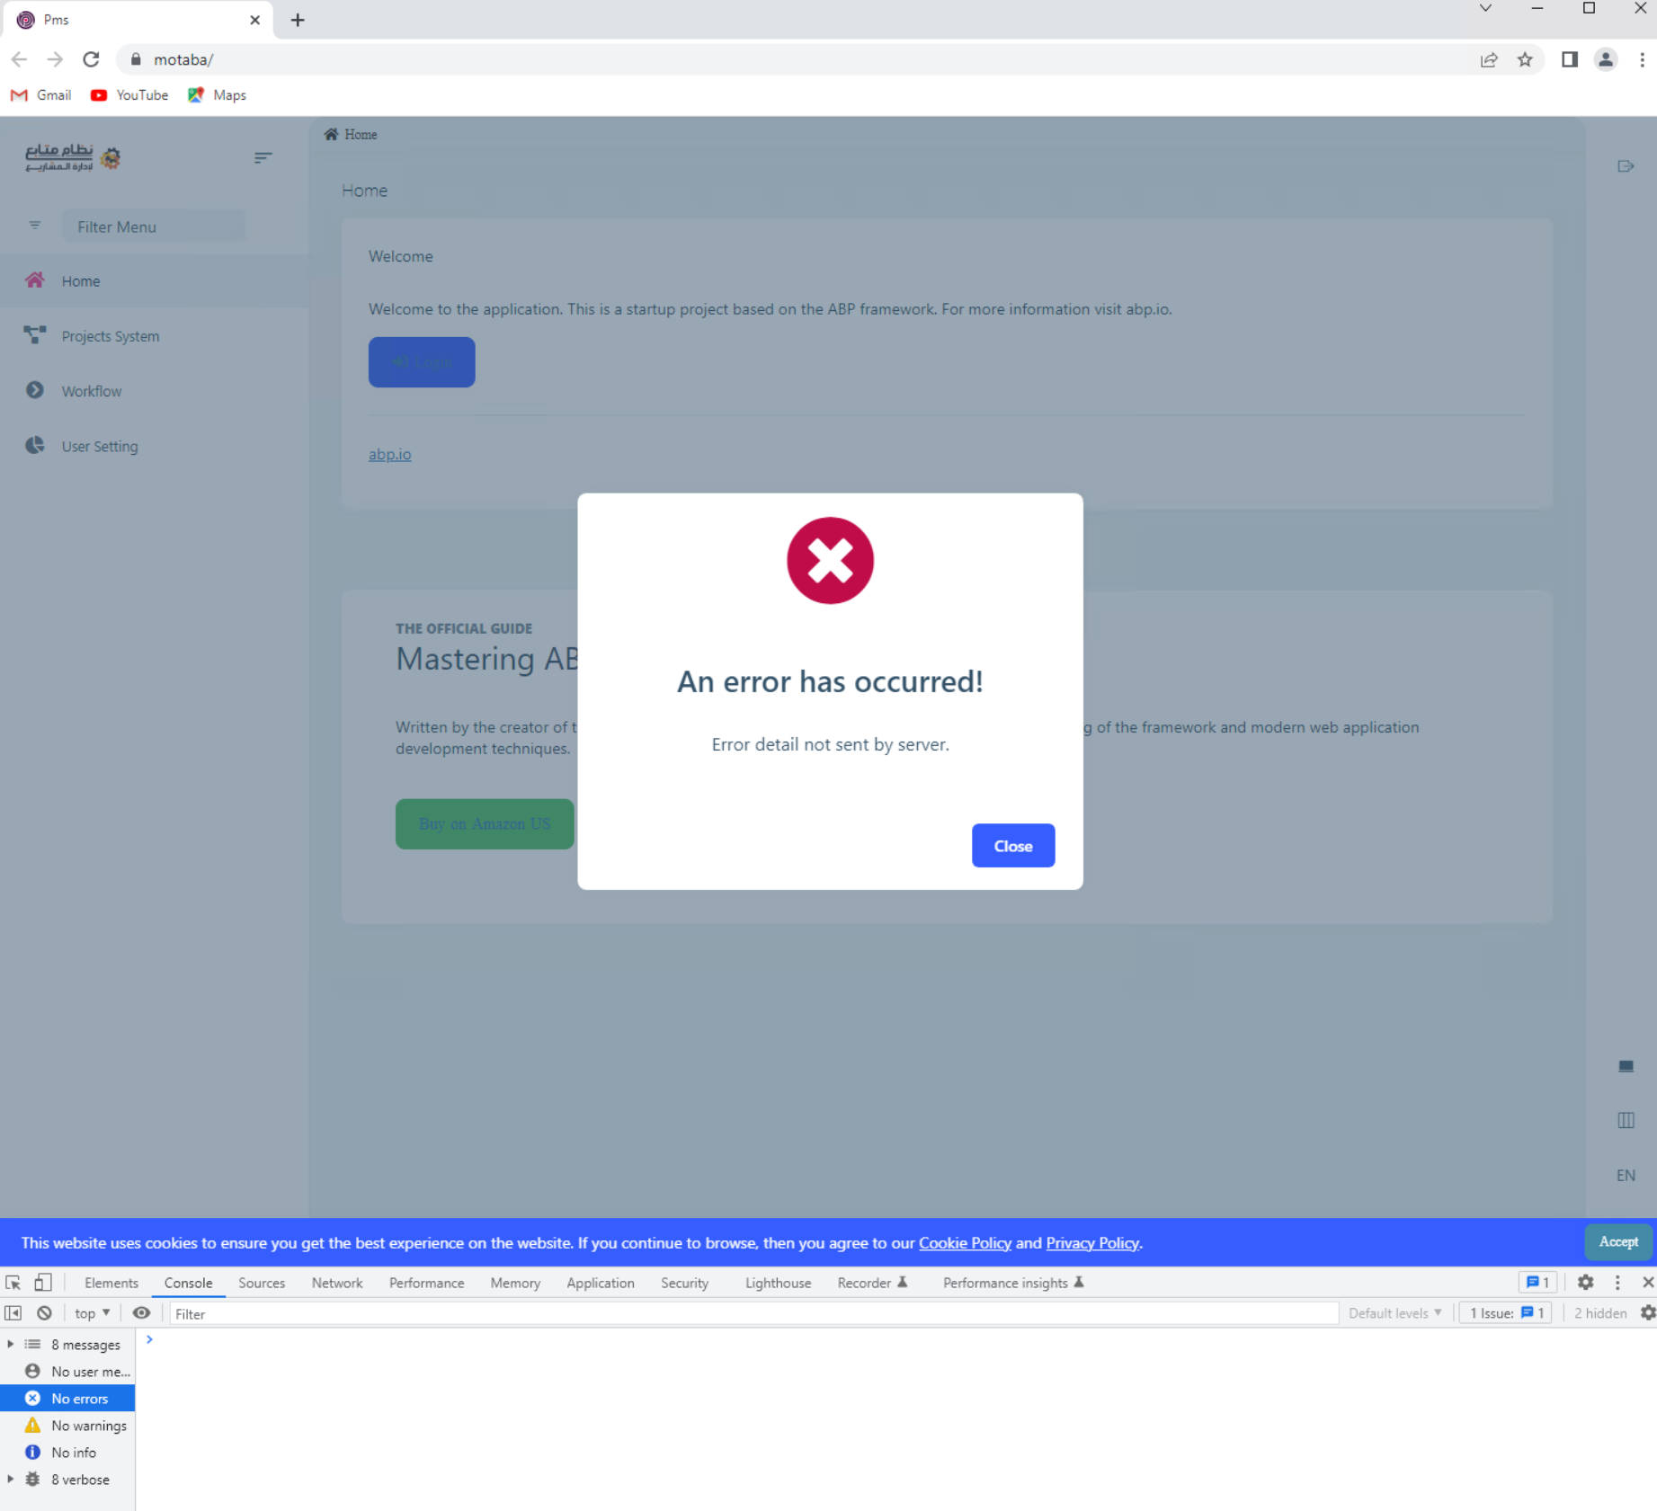
Task: Close the error dialog
Action: (x=1013, y=846)
